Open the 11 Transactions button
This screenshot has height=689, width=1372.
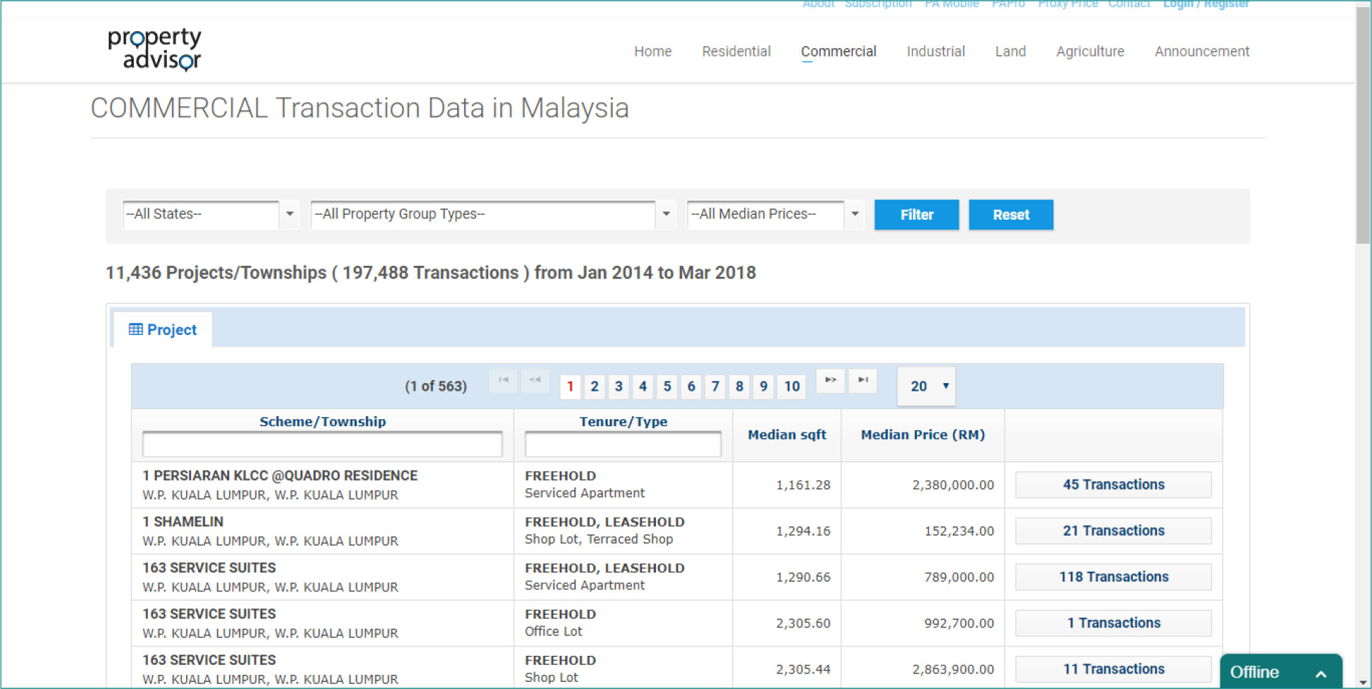pos(1113,669)
